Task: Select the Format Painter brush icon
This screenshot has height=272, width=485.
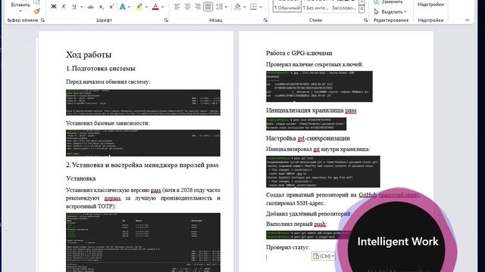Action: tap(37, 11)
